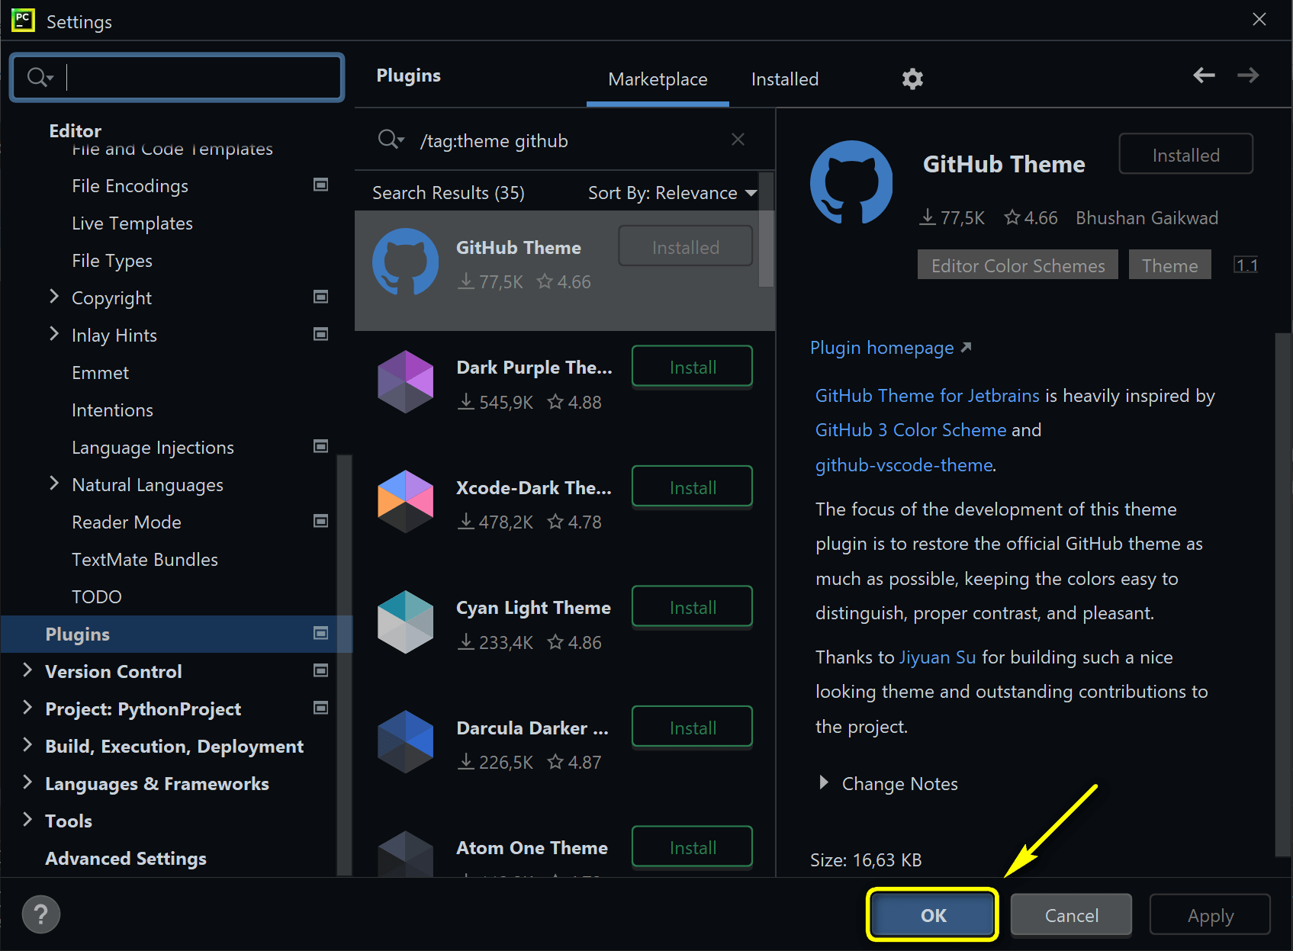Open the plugins gear settings menu
Screen dimensions: 1293x951
point(912,79)
